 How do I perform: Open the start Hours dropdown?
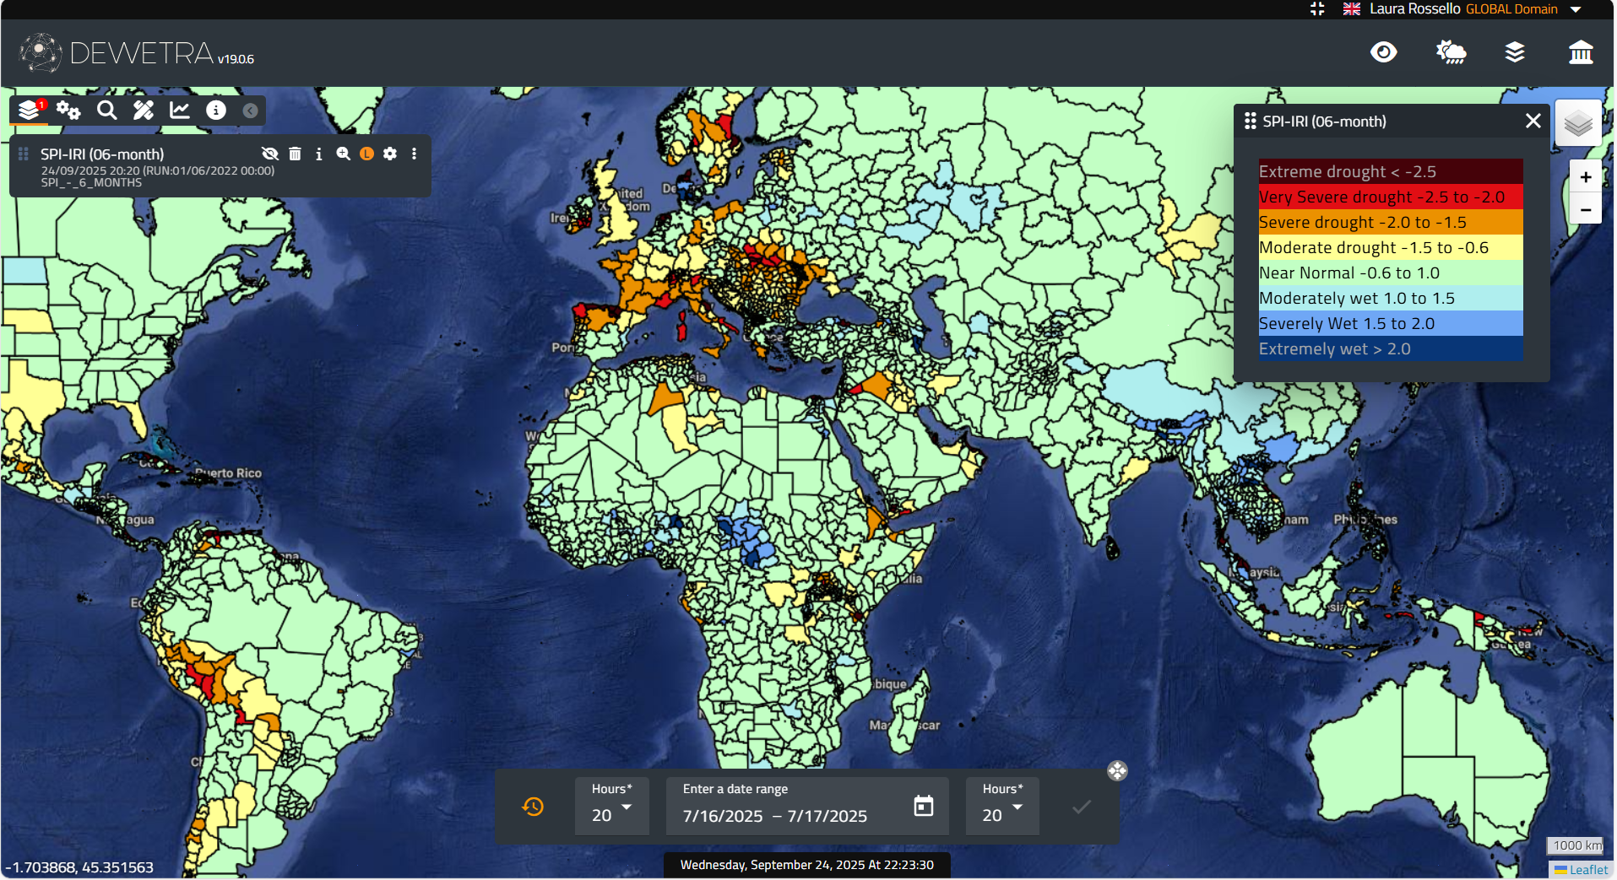612,807
